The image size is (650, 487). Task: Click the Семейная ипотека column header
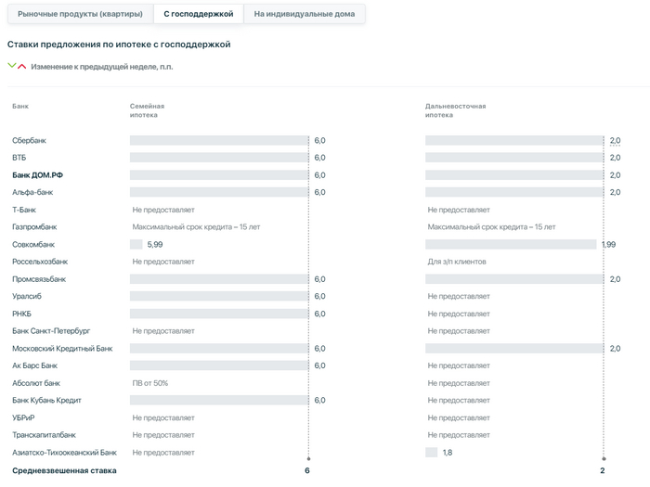(147, 110)
